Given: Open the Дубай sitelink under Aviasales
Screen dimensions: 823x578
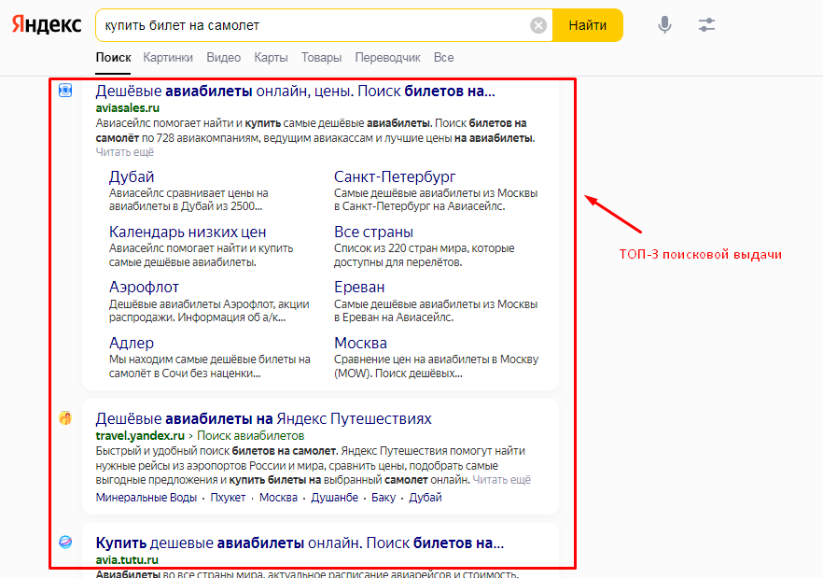Looking at the screenshot, I should [132, 176].
